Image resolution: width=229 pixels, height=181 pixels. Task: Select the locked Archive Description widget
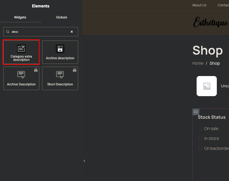pos(21,78)
